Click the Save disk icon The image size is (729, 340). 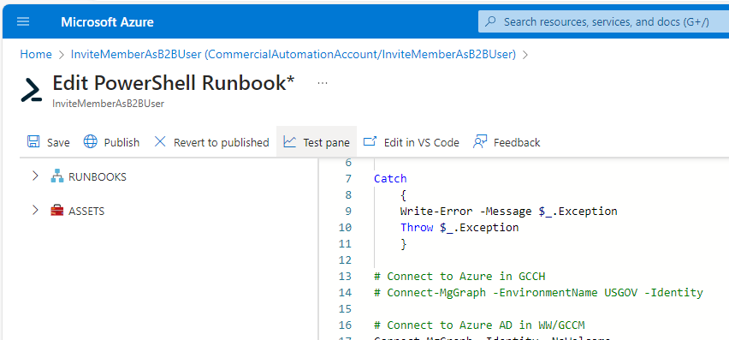(33, 142)
